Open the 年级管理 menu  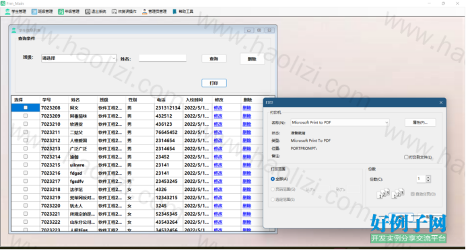(69, 11)
